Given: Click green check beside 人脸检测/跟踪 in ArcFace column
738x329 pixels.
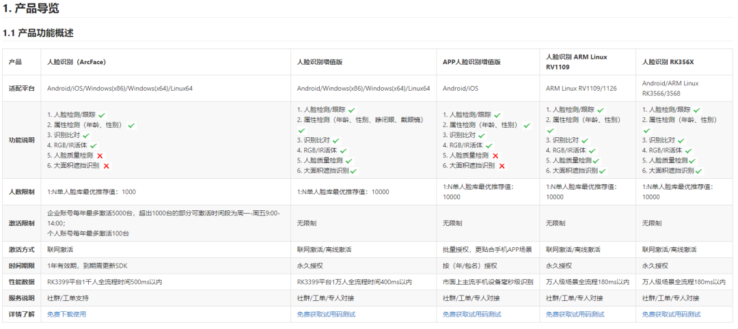Looking at the screenshot, I should (102, 115).
